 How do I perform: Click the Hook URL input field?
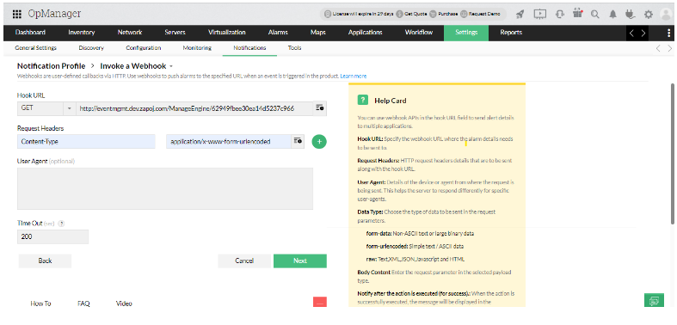tap(194, 108)
